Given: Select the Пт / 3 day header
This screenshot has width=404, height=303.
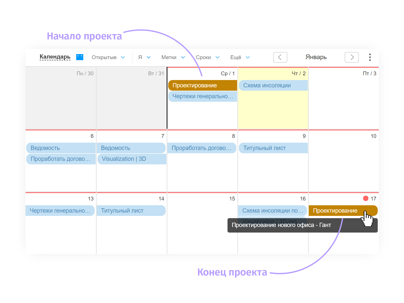Looking at the screenshot, I should pyautogui.click(x=369, y=73).
